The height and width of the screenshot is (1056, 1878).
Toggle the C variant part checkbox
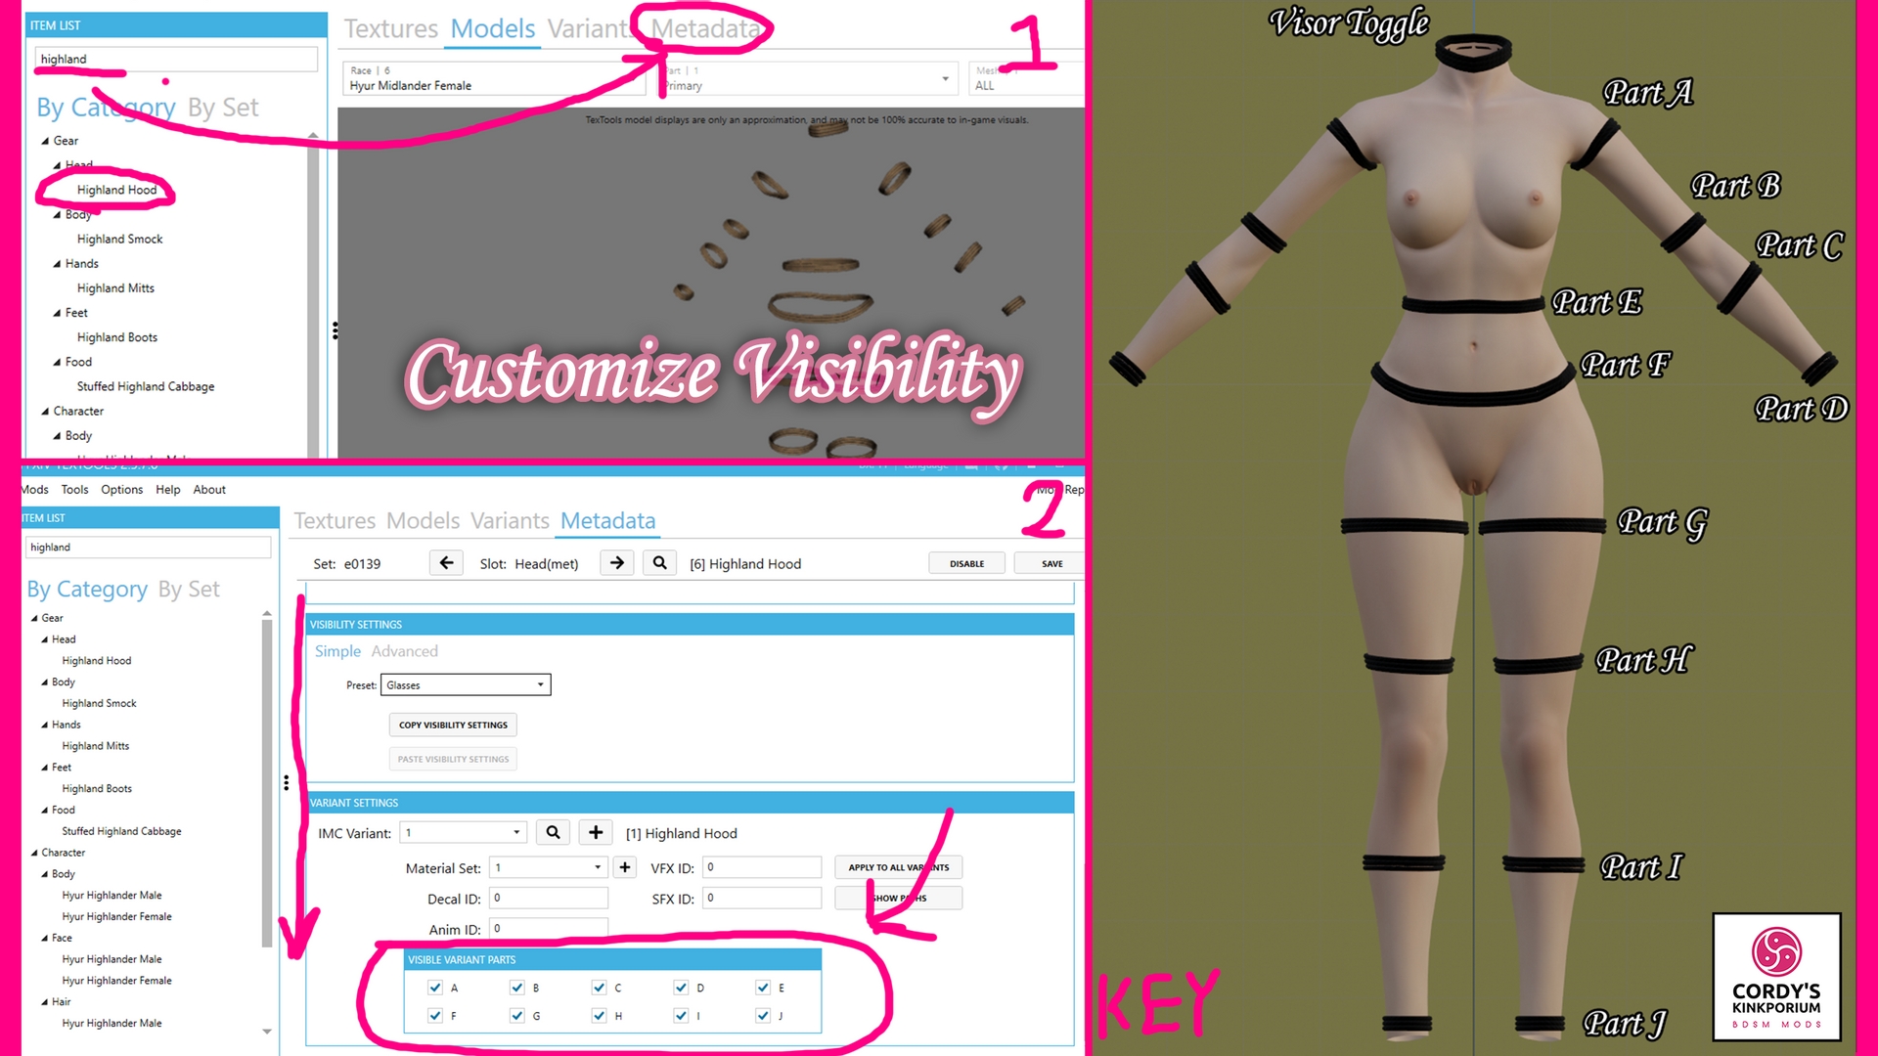point(599,988)
